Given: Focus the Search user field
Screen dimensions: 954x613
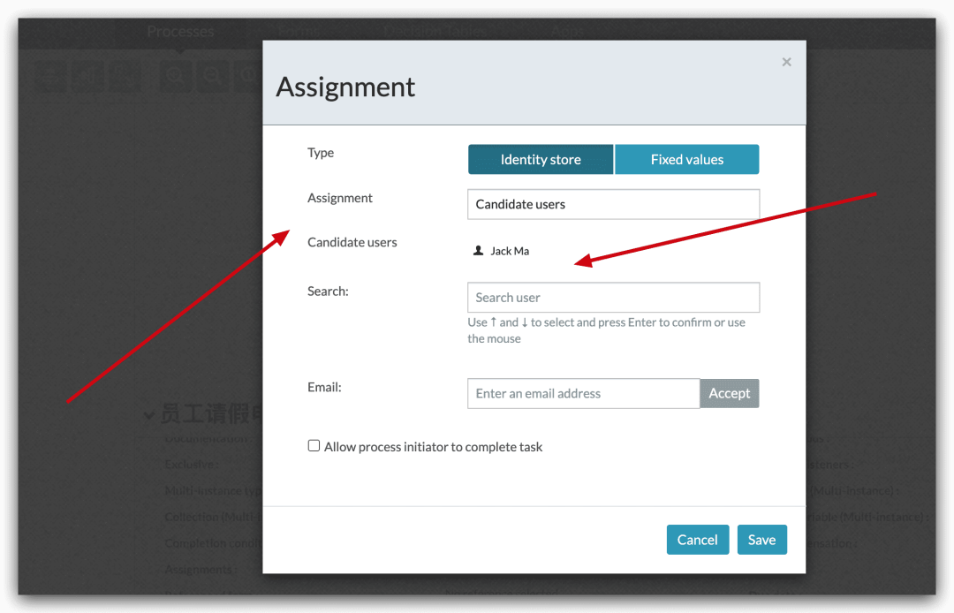Looking at the screenshot, I should [613, 298].
